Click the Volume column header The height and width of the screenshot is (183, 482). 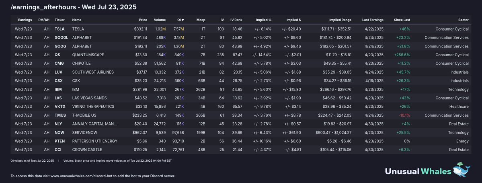click(160, 20)
